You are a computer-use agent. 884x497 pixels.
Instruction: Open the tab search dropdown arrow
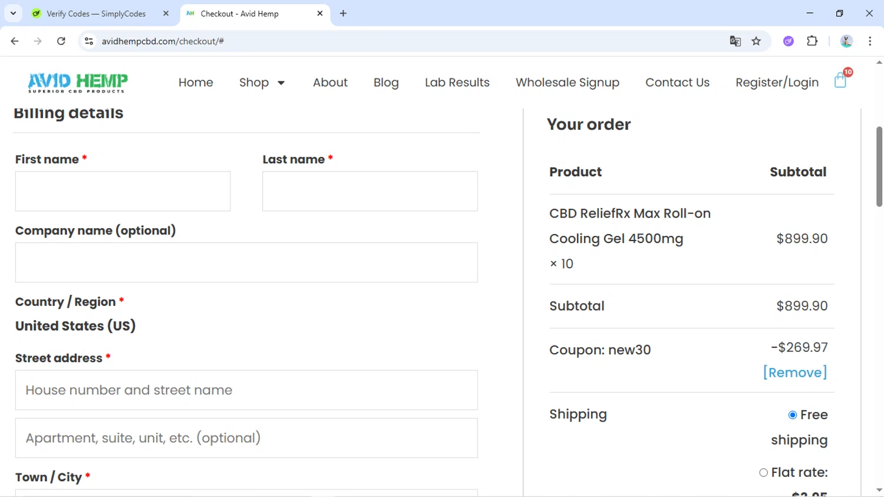[13, 14]
